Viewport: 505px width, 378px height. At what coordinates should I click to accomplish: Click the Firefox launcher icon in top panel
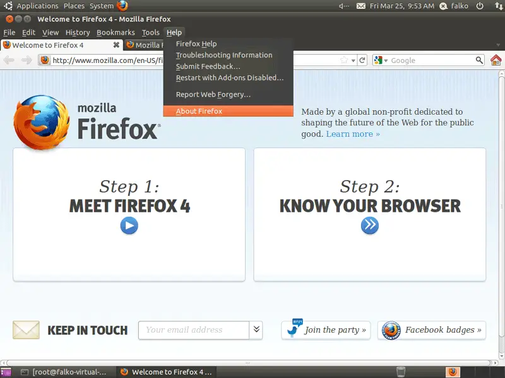[x=122, y=6]
